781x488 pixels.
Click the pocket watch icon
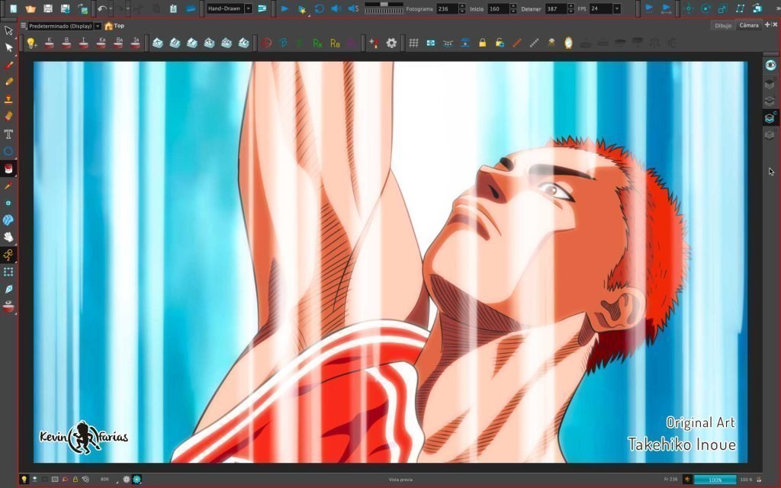[x=568, y=43]
